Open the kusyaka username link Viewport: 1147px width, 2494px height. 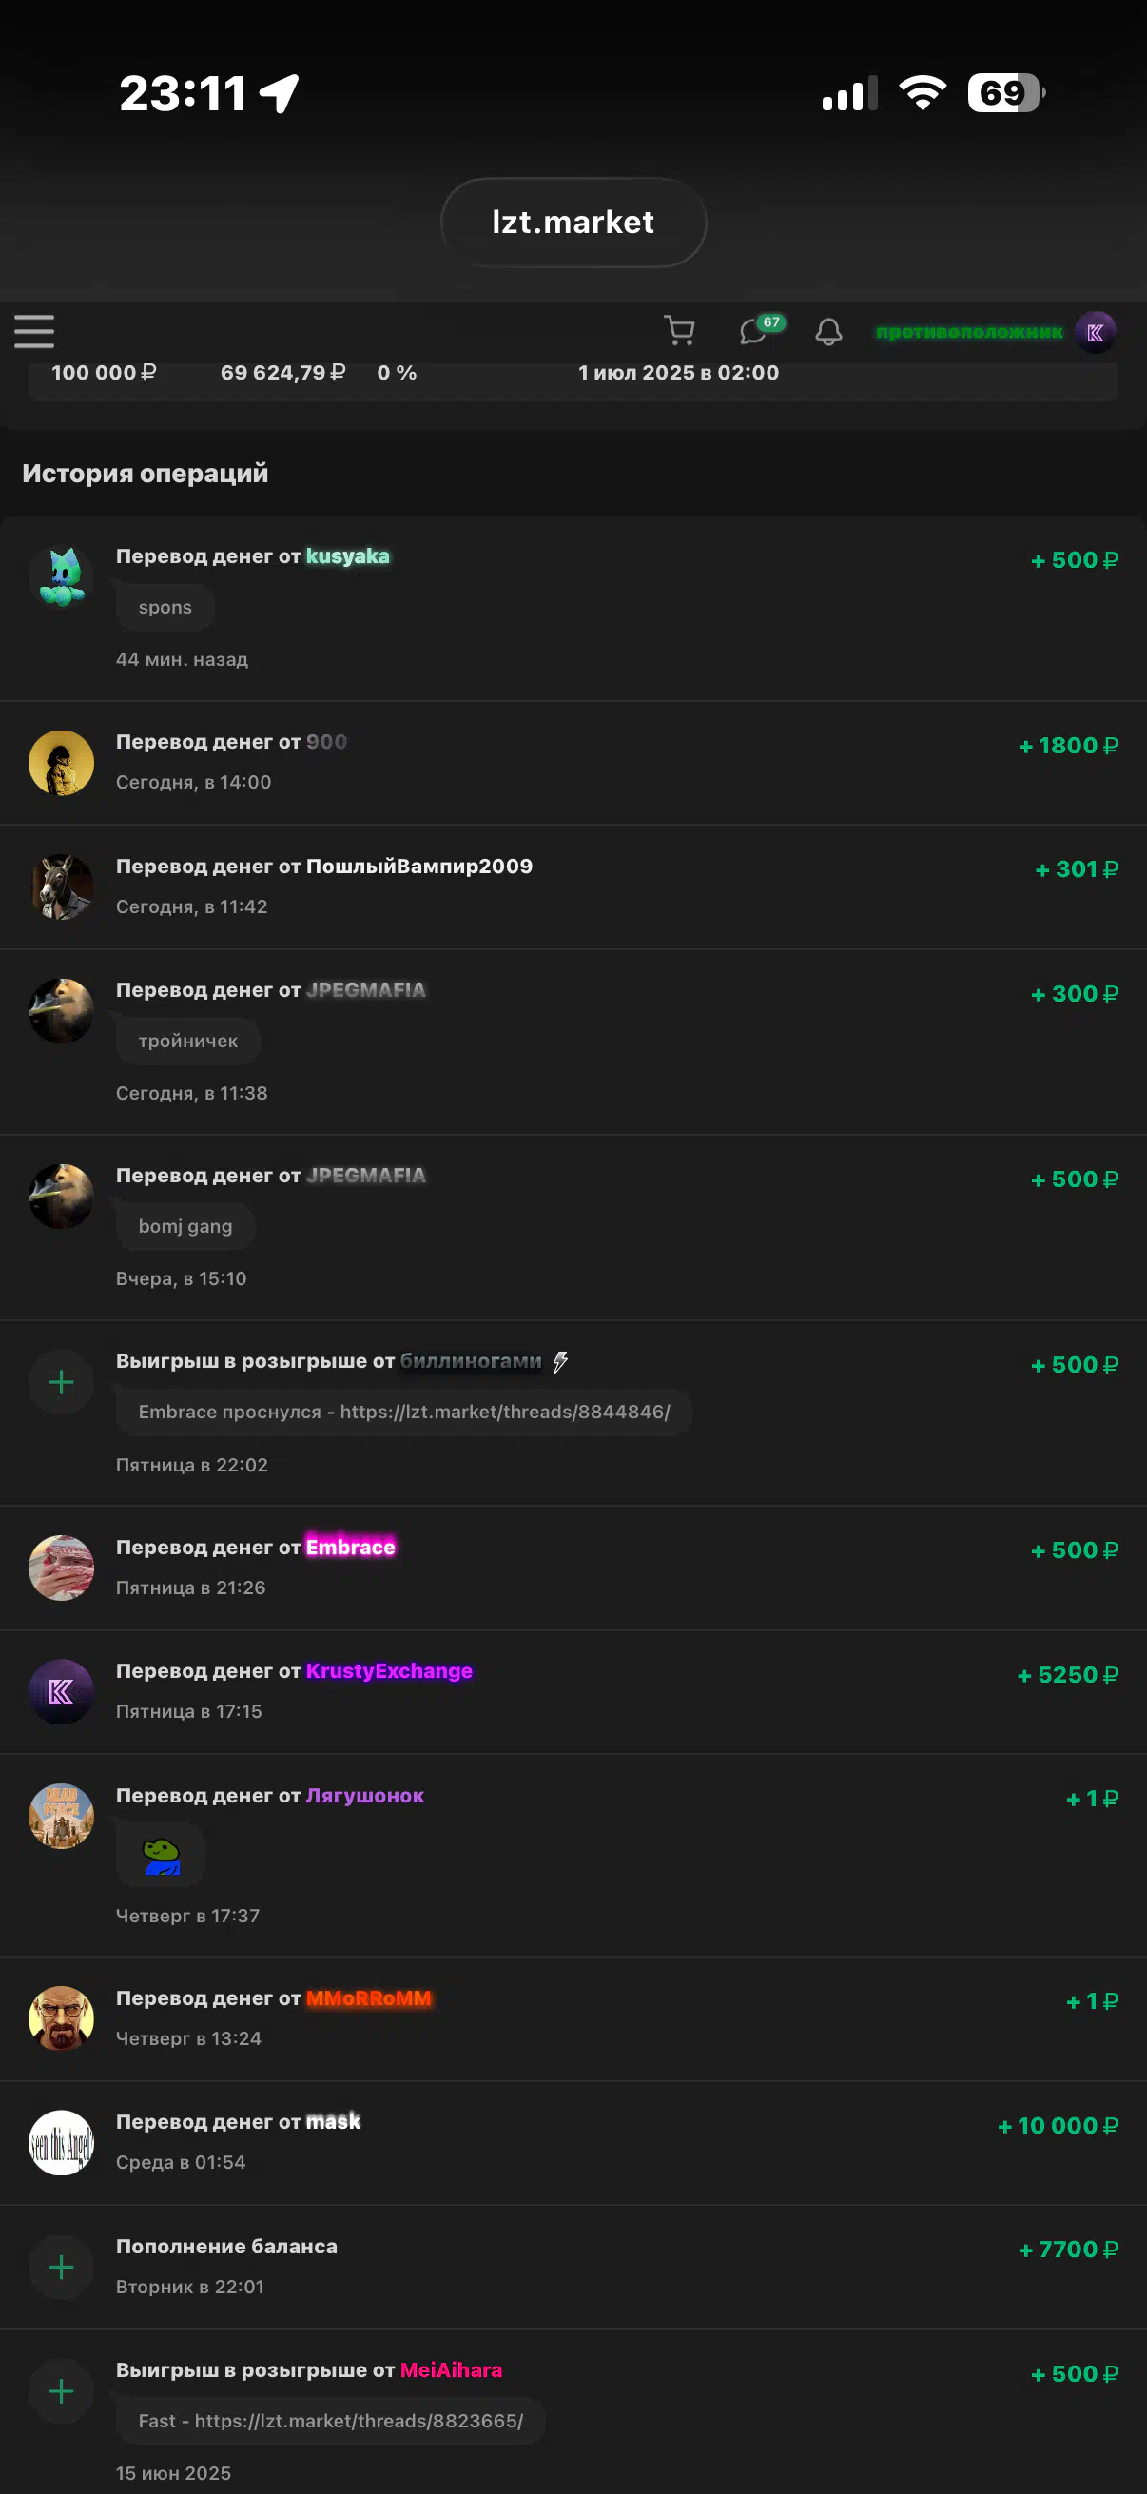[347, 556]
